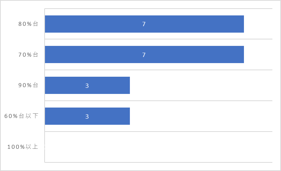Select data label 3 on 90%台 bar
This screenshot has height=171, width=281.
[x=87, y=86]
